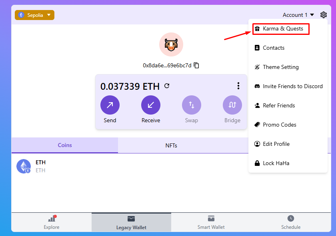The width and height of the screenshot is (336, 236).
Task: Open balance card three-dot menu
Action: point(238,86)
